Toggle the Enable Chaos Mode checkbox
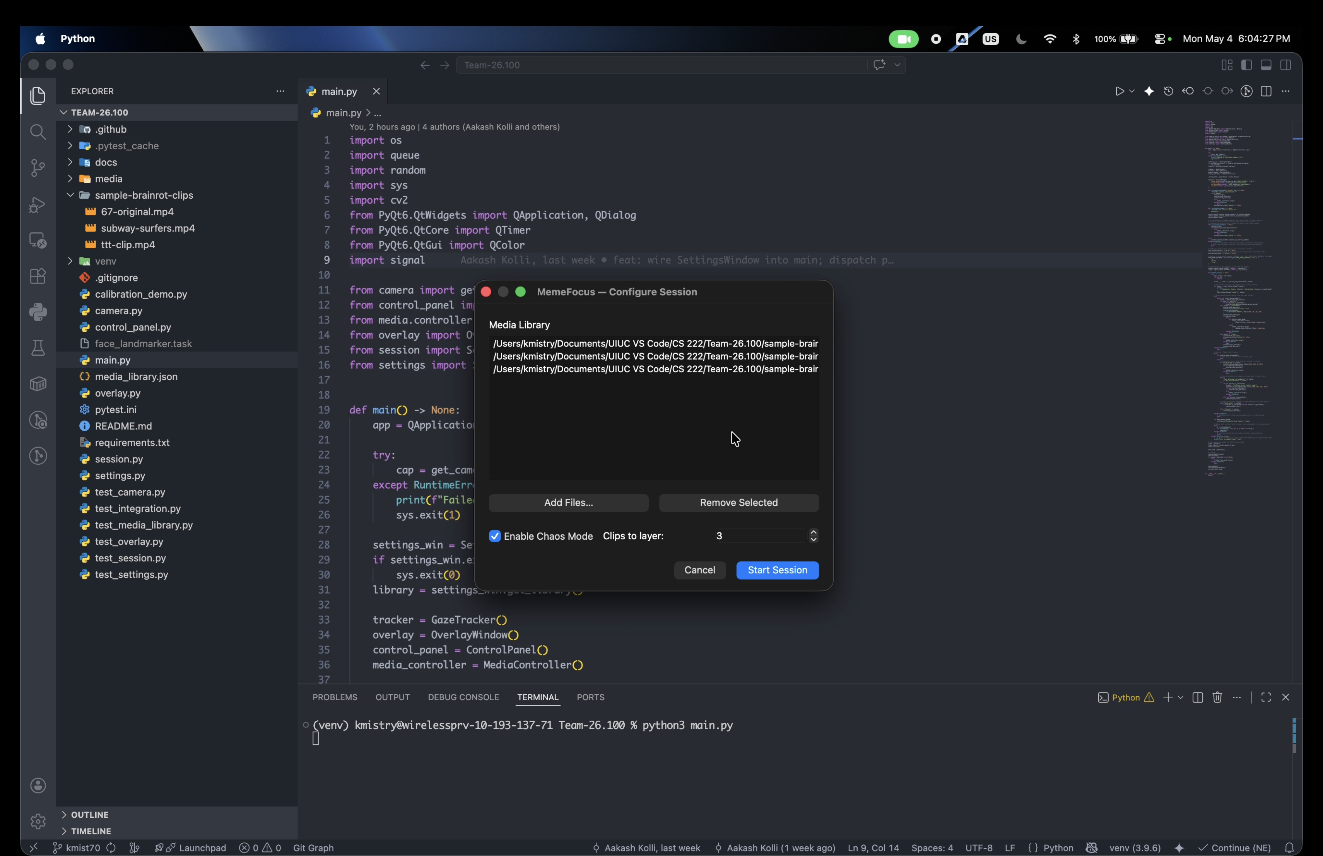The image size is (1323, 856). coord(495,536)
